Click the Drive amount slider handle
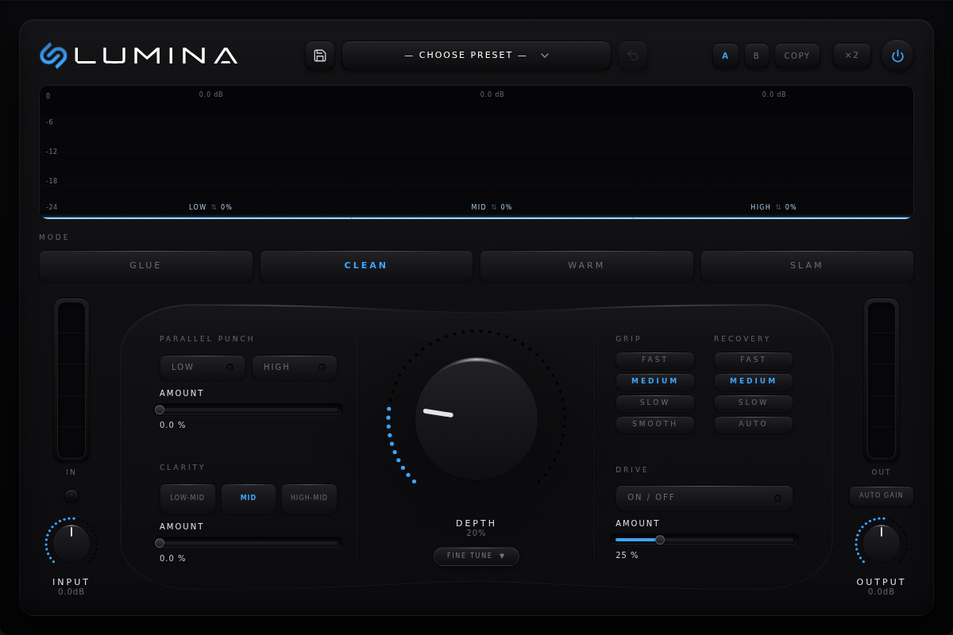Image resolution: width=953 pixels, height=635 pixels. (x=660, y=540)
